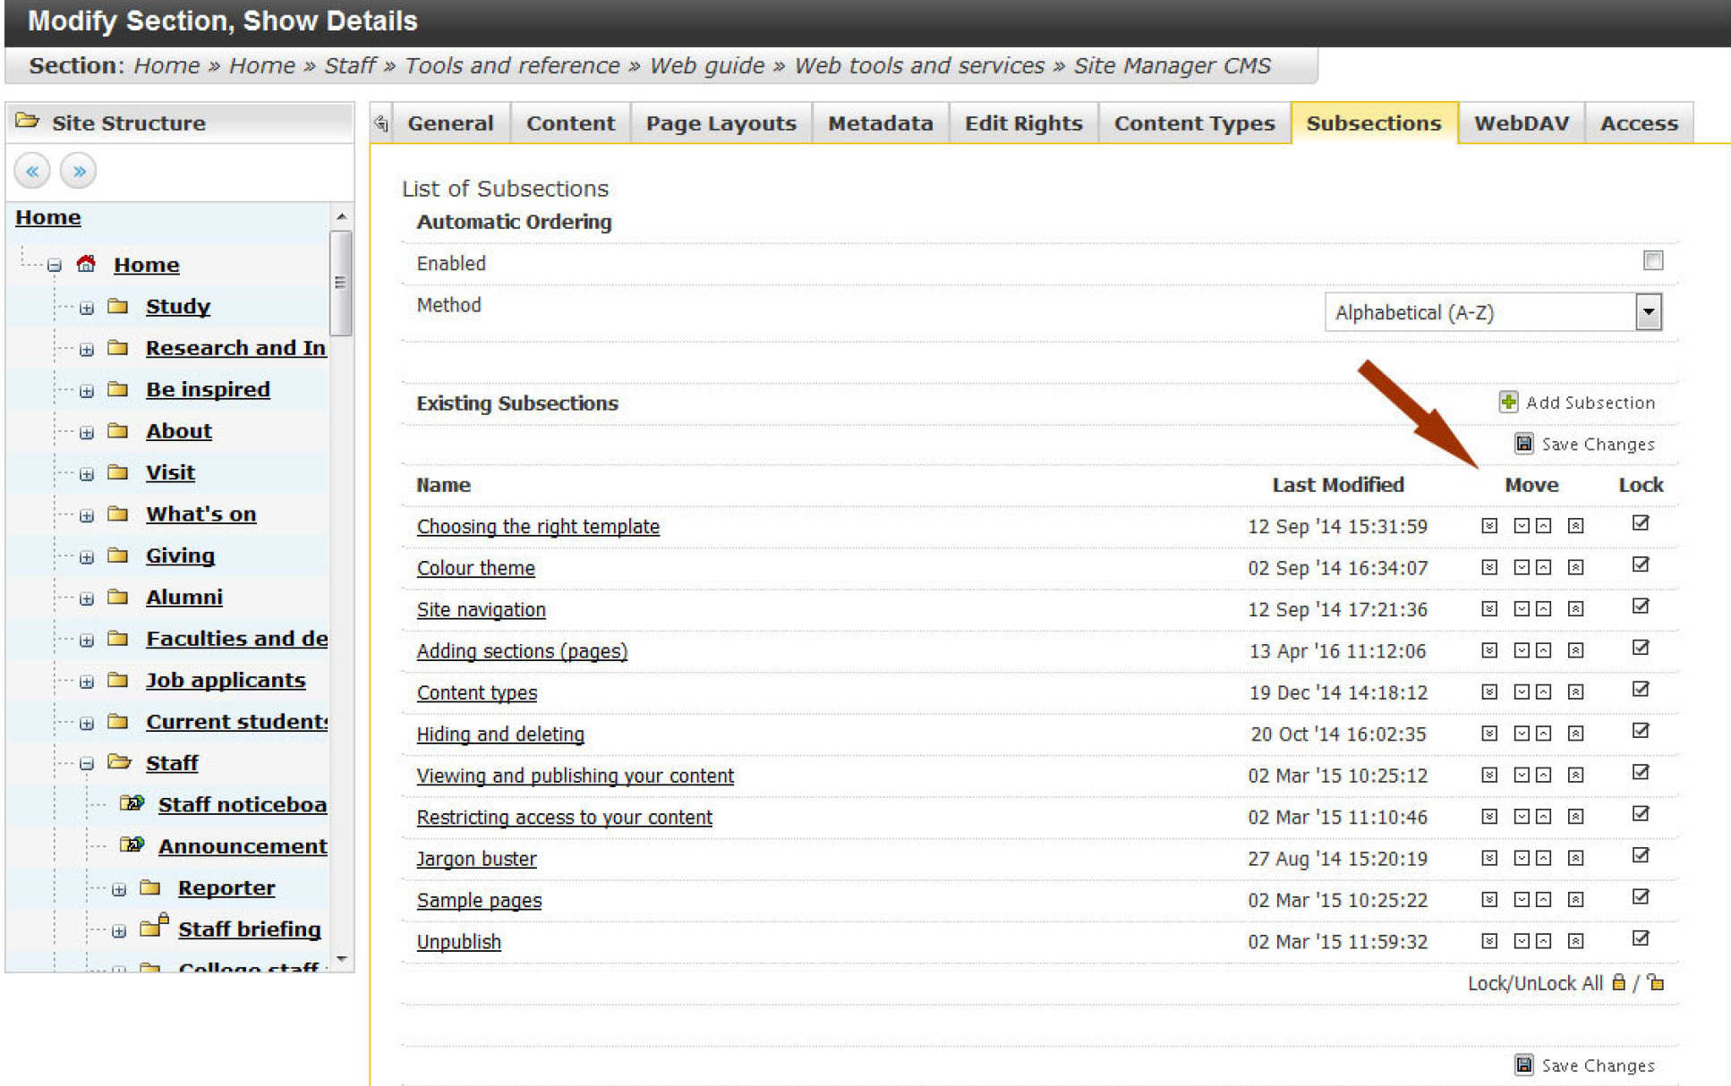Click the green Add Subsection plus icon
This screenshot has width=1731, height=1086.
pos(1508,402)
